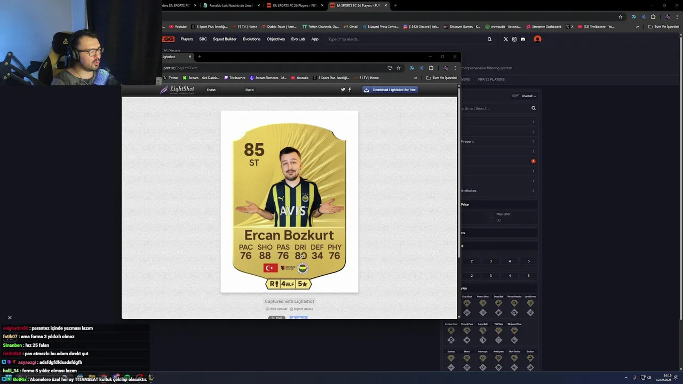Select the Chip Shot playstyle icon
The image size is (683, 384).
467,303
